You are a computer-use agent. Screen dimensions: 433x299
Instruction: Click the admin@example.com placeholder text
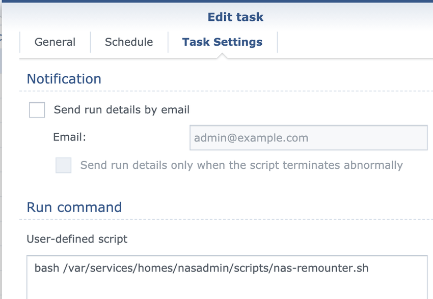point(251,138)
